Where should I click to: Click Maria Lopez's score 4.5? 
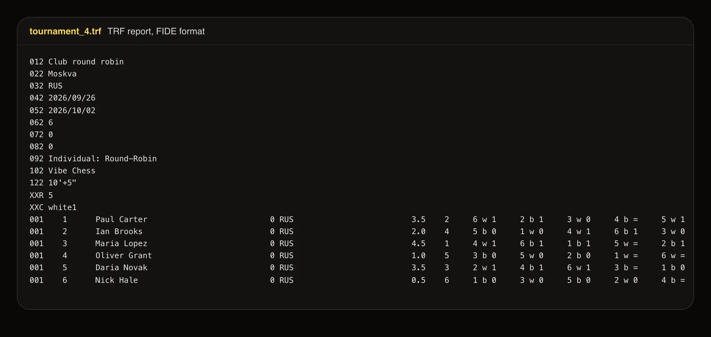pos(419,243)
